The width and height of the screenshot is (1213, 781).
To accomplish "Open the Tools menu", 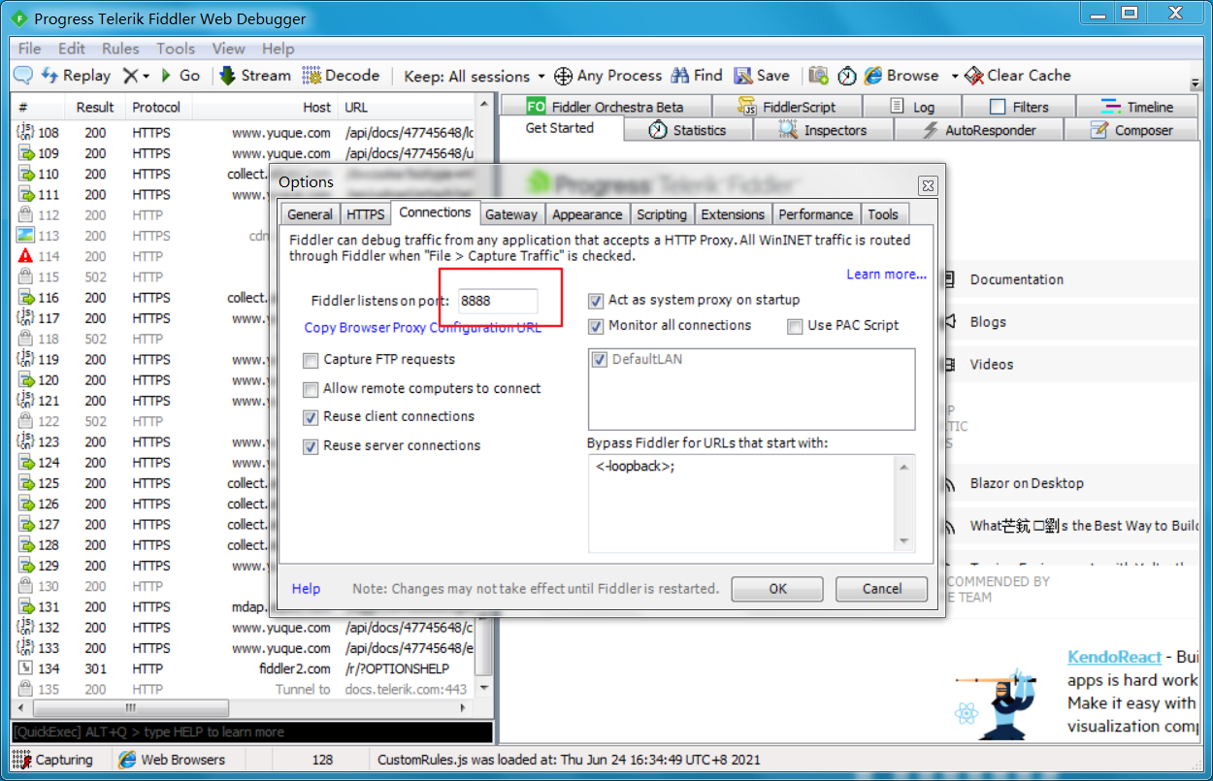I will coord(176,49).
